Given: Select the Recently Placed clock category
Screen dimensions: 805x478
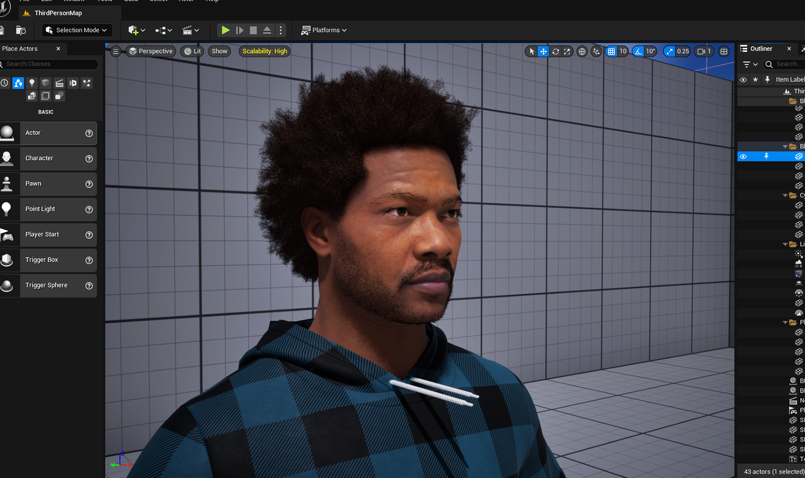Looking at the screenshot, I should tap(5, 83).
